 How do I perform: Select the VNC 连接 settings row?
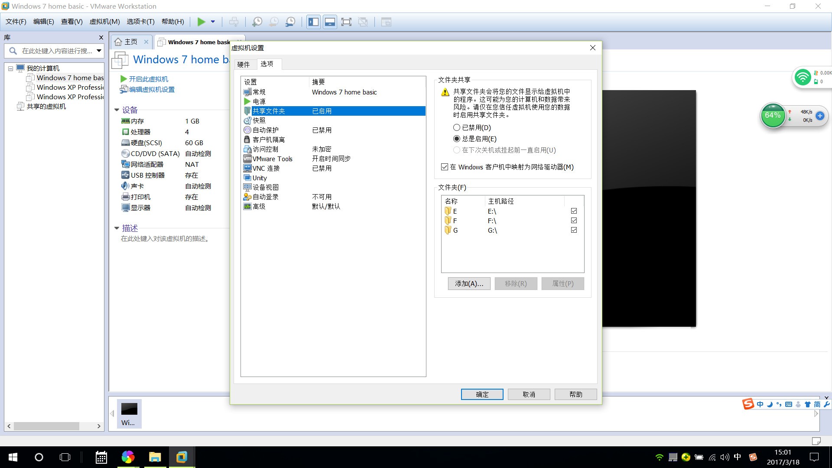point(334,168)
